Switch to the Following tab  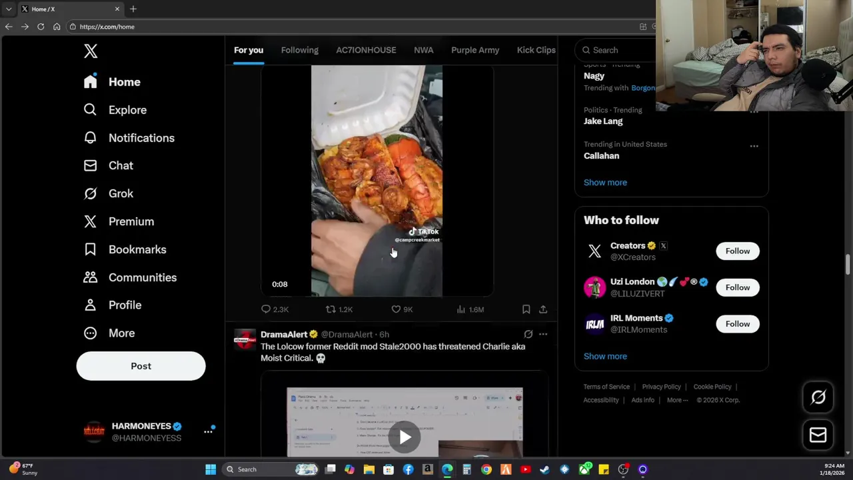click(x=300, y=50)
